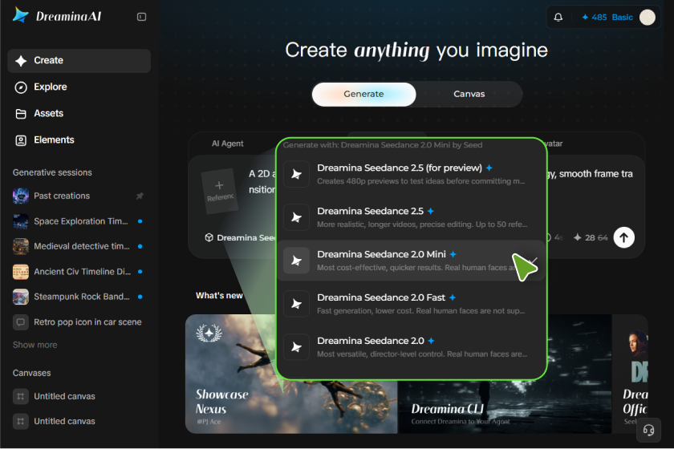Unpin Past creations with the pin icon
Screen dimensions: 674x449
click(140, 196)
